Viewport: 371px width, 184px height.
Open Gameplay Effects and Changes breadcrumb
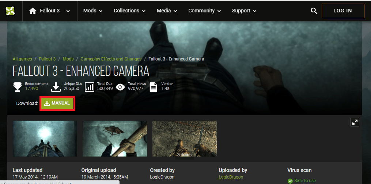[x=111, y=59]
